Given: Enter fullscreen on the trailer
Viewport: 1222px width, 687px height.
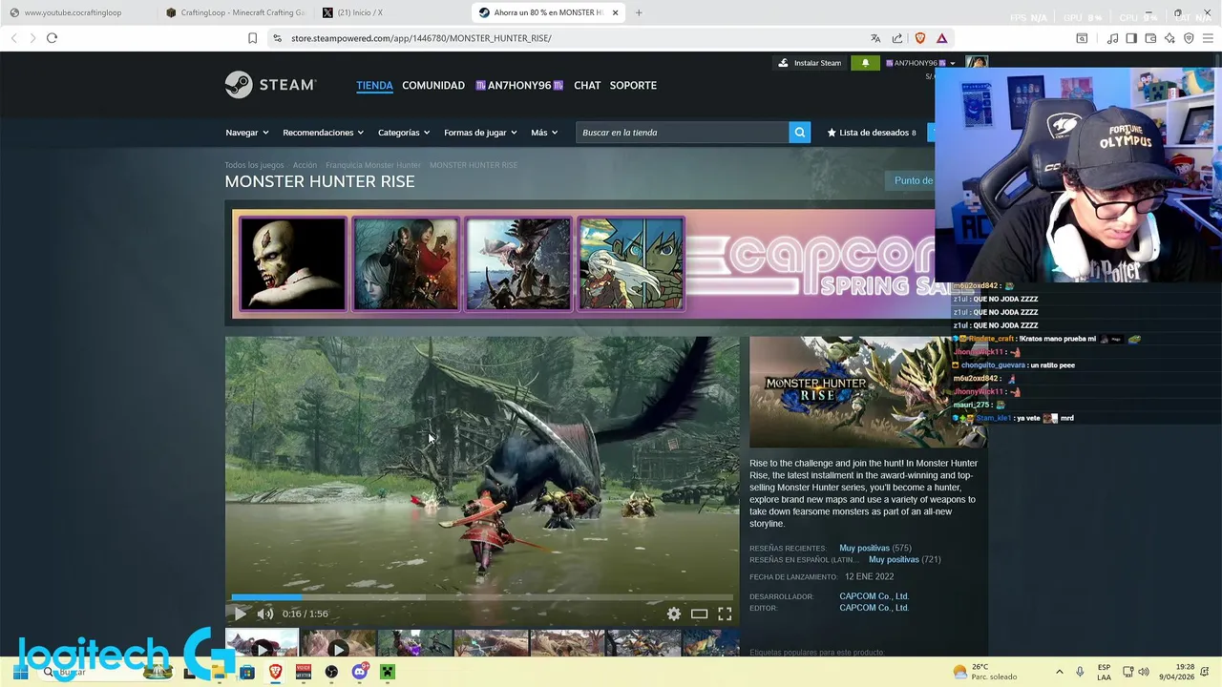Looking at the screenshot, I should 725,614.
